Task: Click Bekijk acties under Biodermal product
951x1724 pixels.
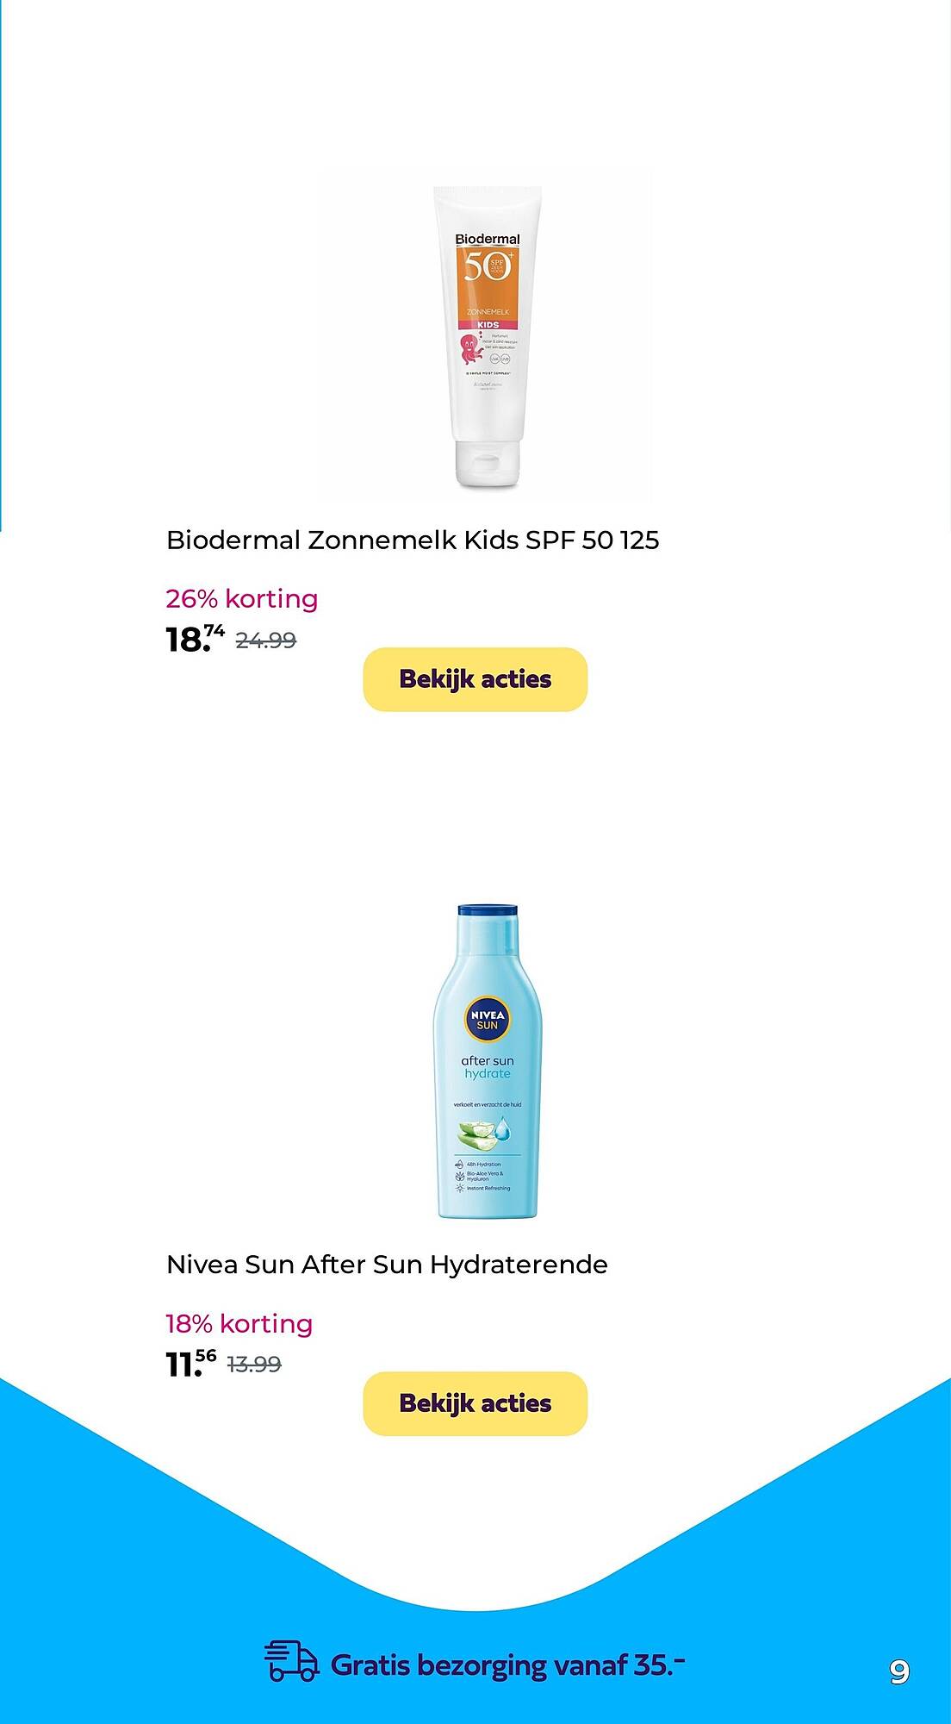Action: pos(475,679)
